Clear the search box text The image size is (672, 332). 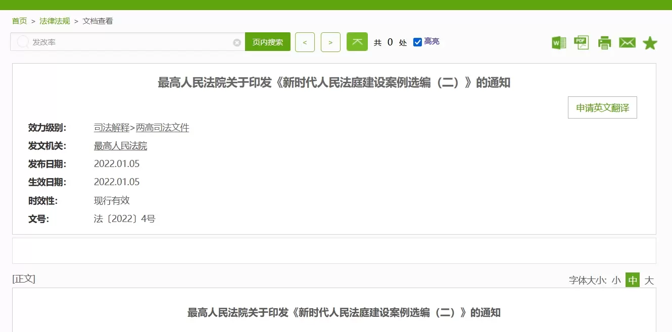click(x=236, y=42)
